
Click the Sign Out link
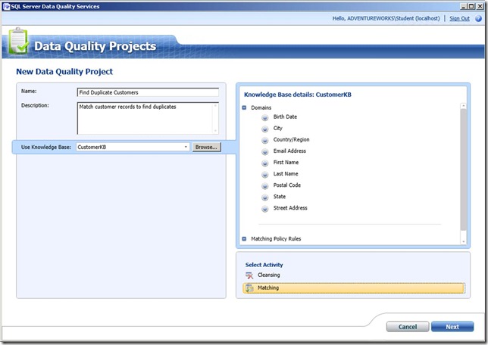(459, 18)
